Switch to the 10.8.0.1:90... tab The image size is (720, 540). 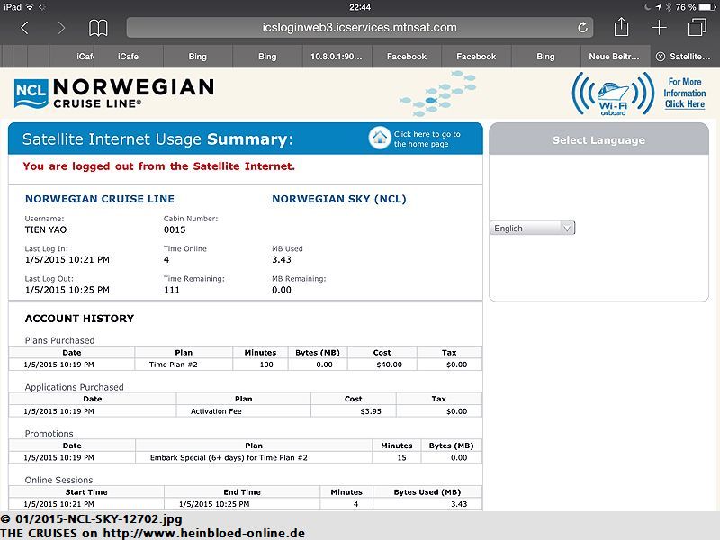pyautogui.click(x=337, y=57)
